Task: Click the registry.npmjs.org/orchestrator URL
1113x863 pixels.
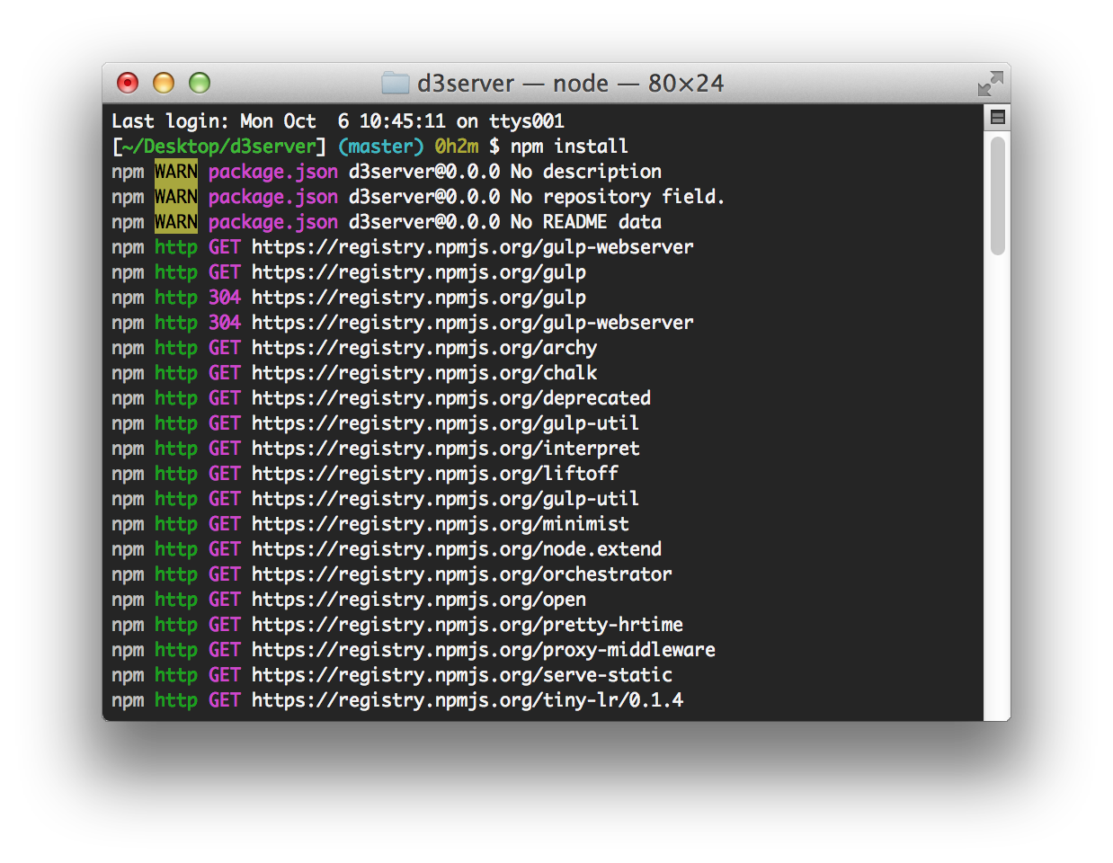Action: [x=462, y=574]
